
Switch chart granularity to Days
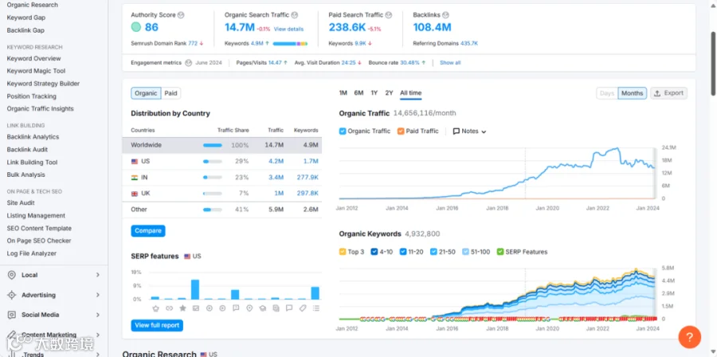pyautogui.click(x=607, y=93)
